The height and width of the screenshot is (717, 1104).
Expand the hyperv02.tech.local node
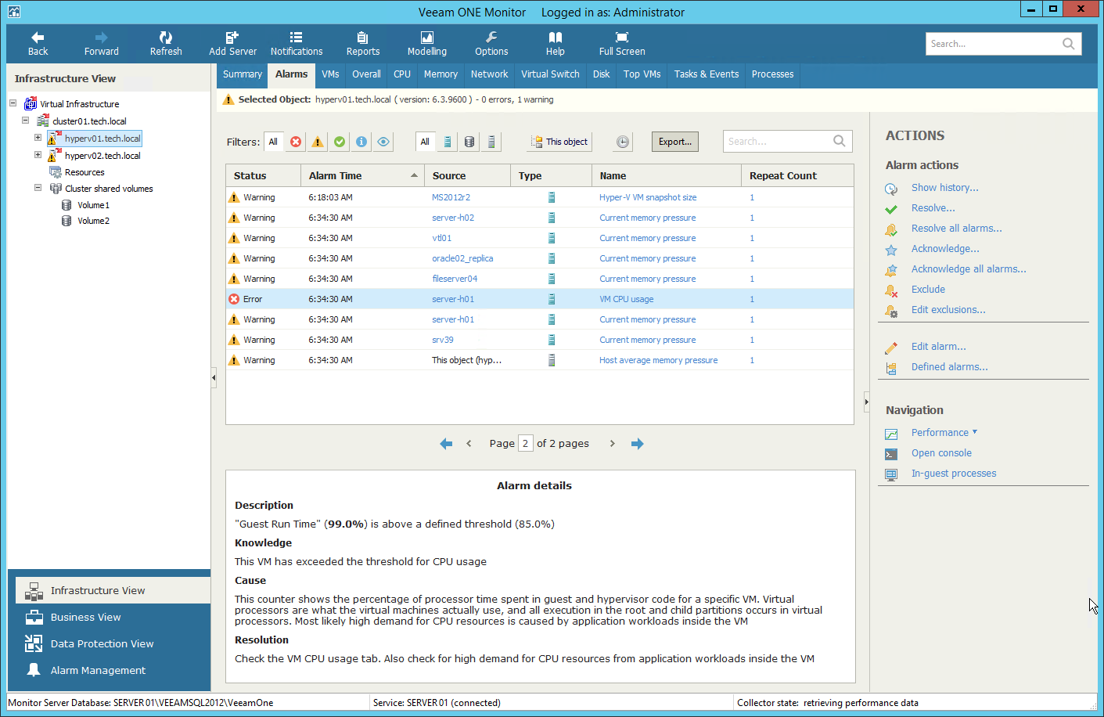(38, 155)
